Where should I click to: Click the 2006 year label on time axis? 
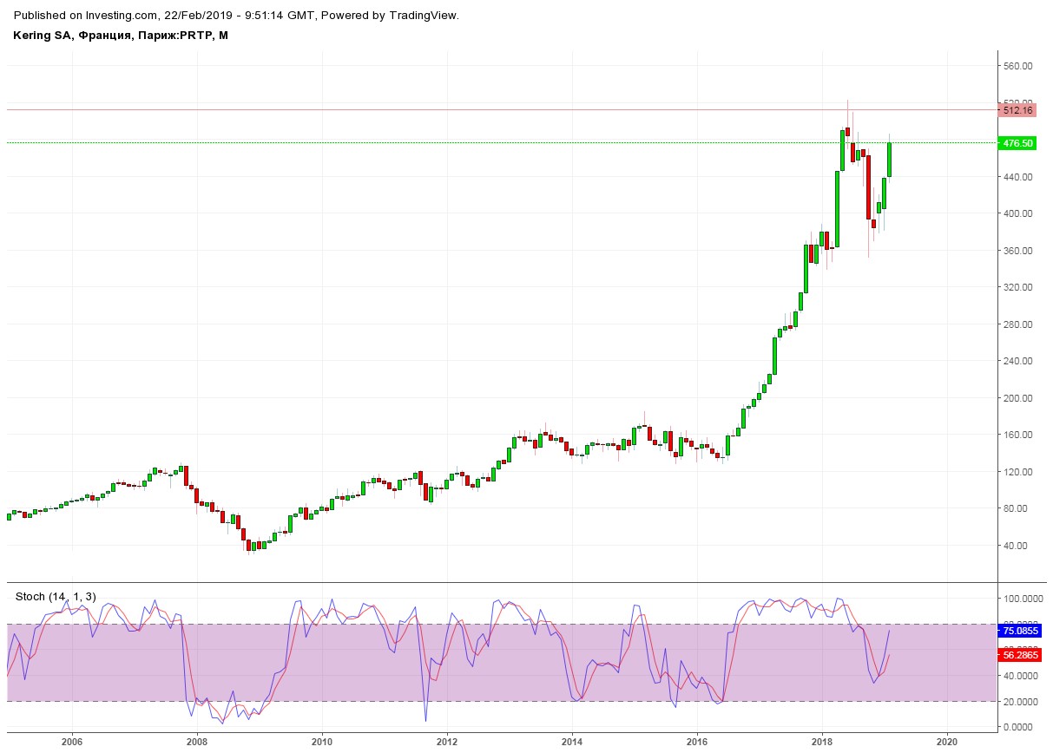[72, 742]
